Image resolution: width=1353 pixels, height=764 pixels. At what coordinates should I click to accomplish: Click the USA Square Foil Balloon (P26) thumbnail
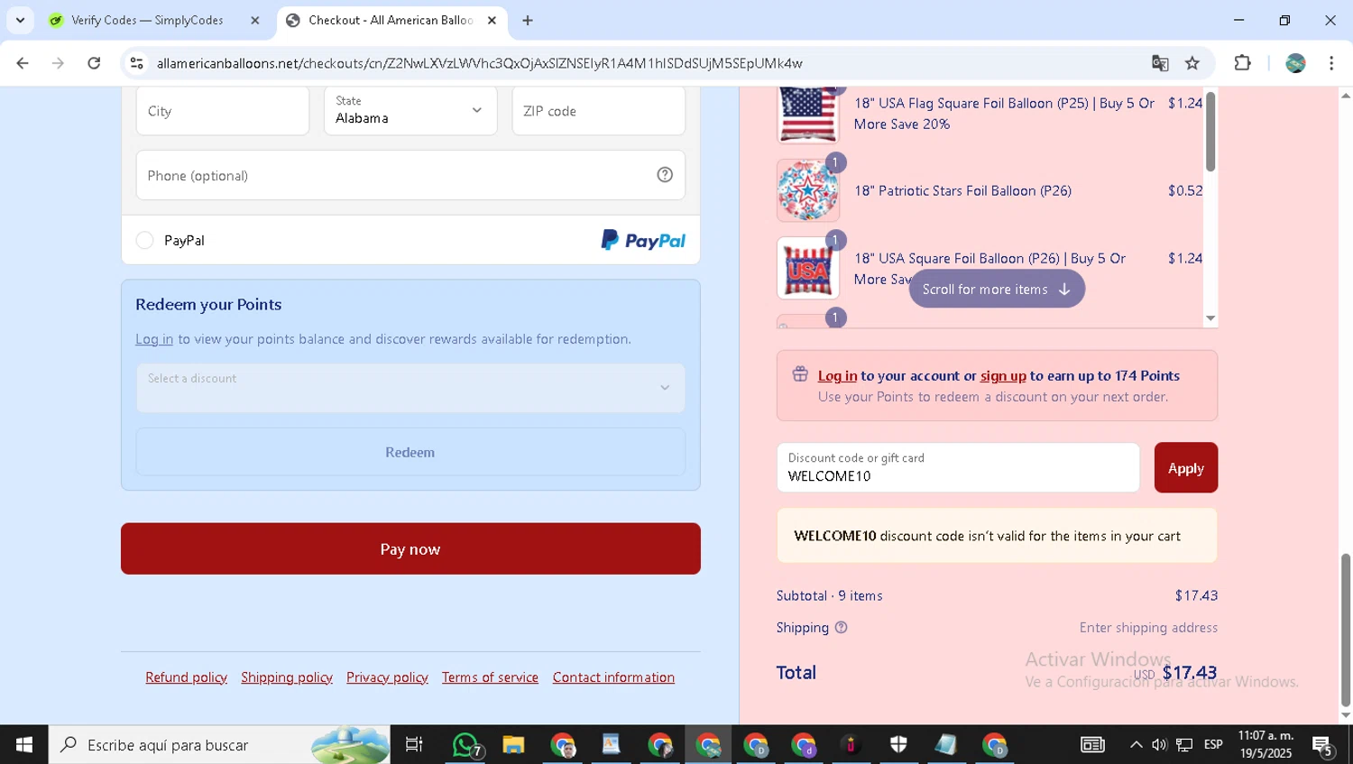click(808, 268)
